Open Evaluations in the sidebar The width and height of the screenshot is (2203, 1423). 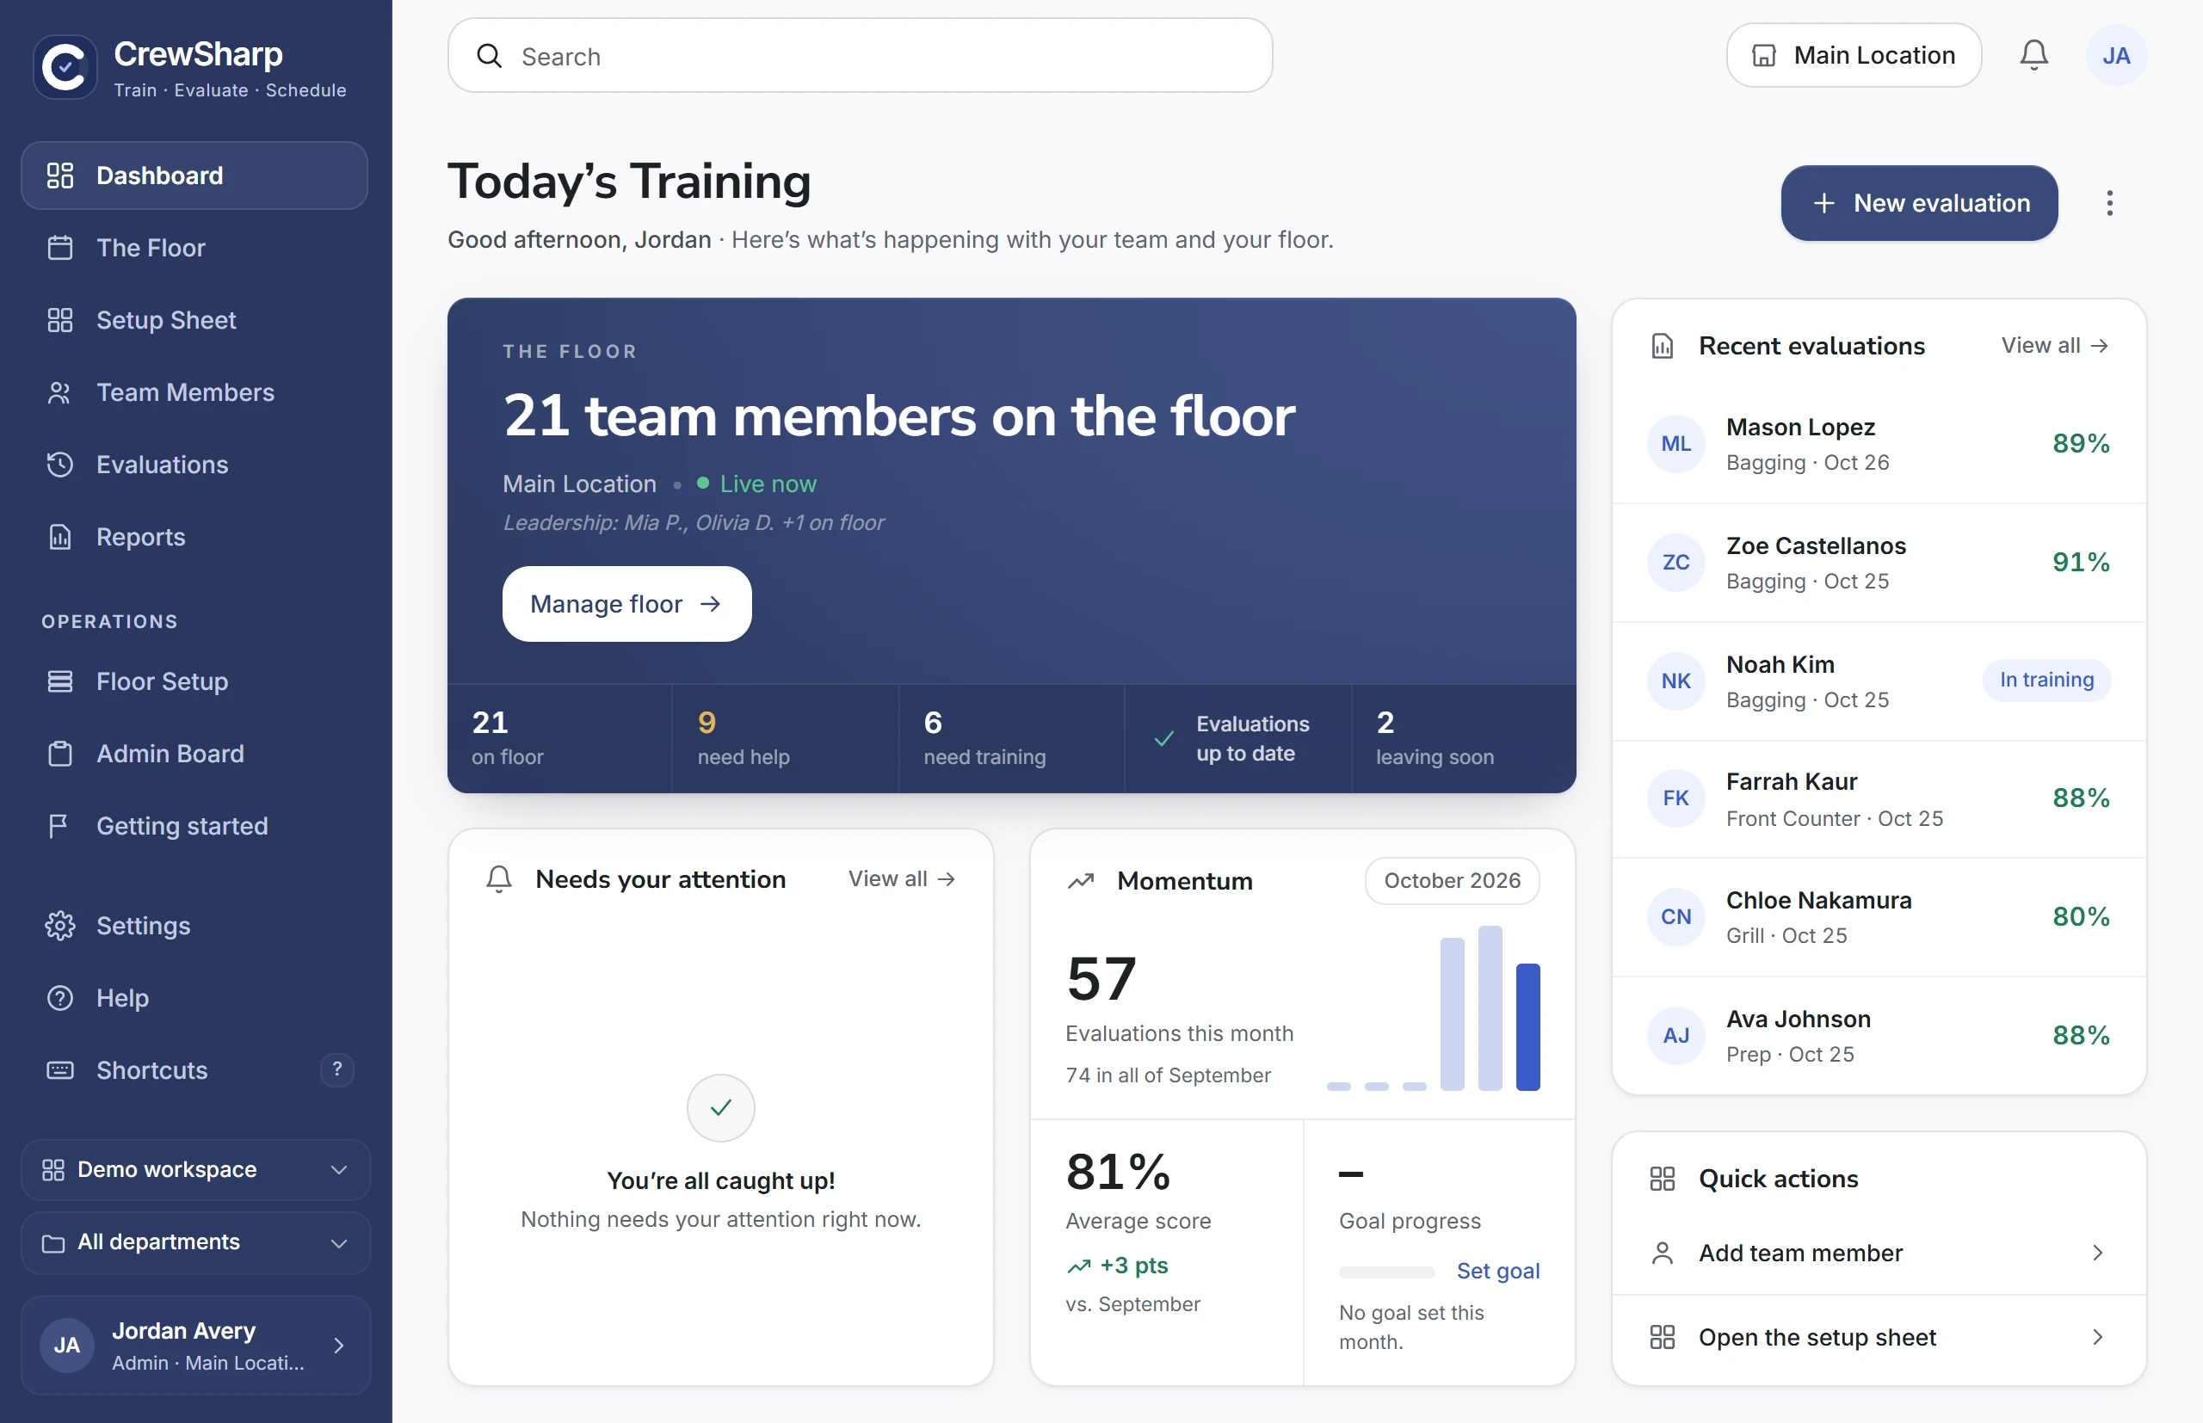pyautogui.click(x=194, y=464)
